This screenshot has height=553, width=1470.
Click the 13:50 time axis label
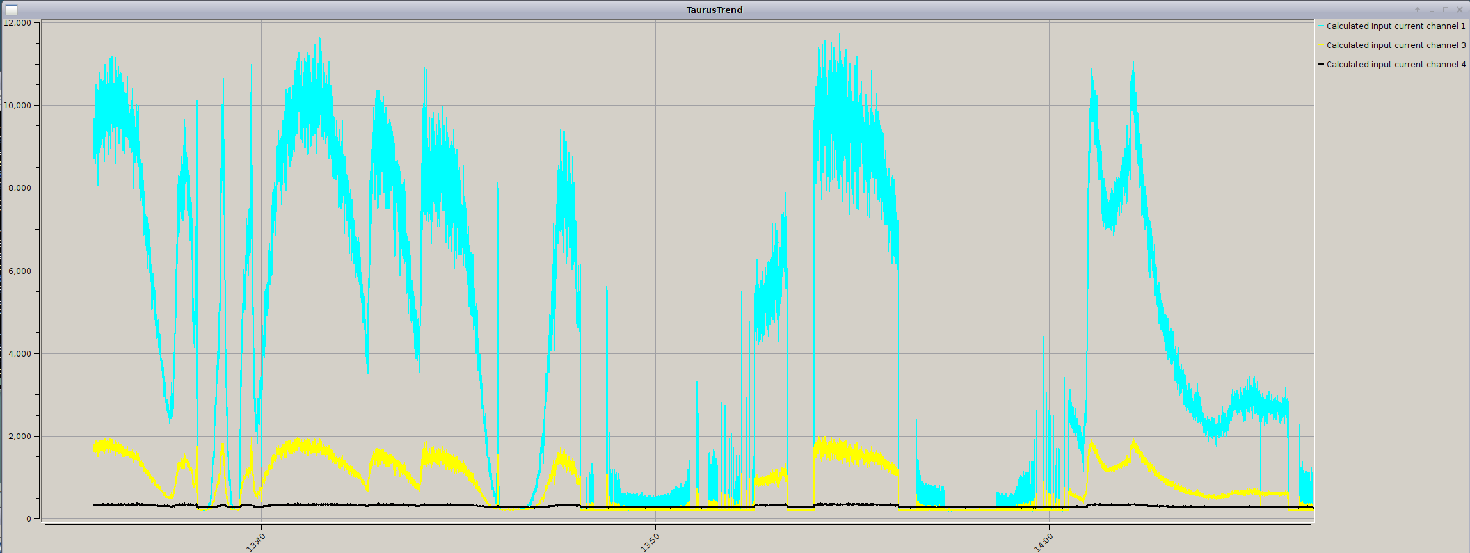point(650,543)
